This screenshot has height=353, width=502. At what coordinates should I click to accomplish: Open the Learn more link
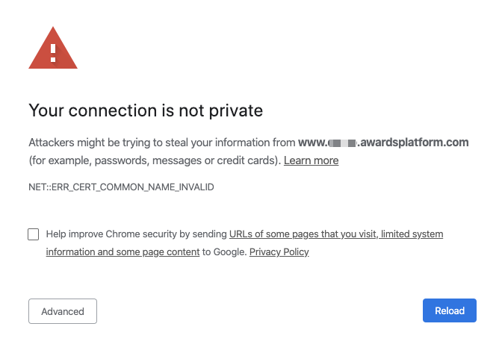pyautogui.click(x=311, y=160)
